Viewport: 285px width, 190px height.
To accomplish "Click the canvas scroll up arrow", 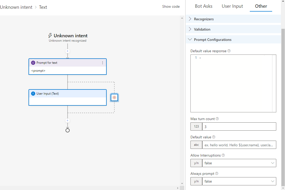I will tap(182, 18).
